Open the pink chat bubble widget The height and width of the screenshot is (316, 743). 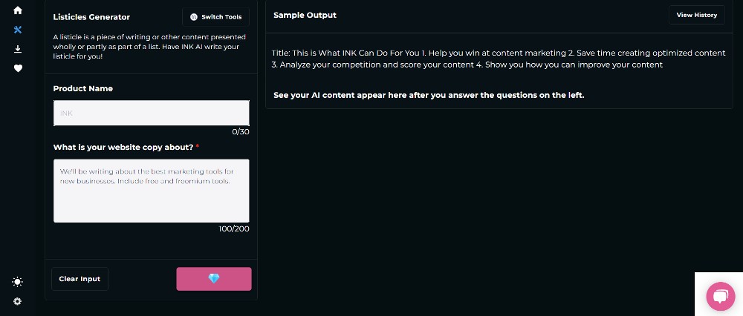[720, 297]
